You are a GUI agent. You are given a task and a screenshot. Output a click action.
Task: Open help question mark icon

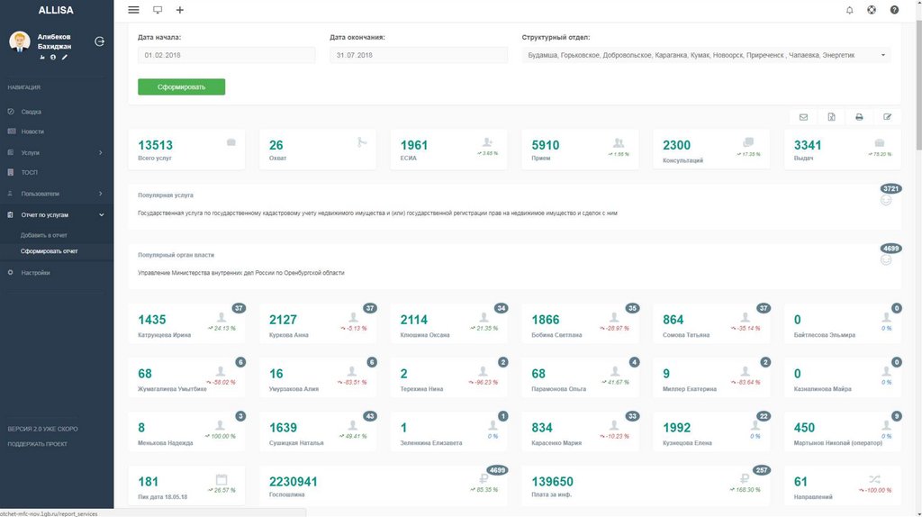[x=894, y=10]
